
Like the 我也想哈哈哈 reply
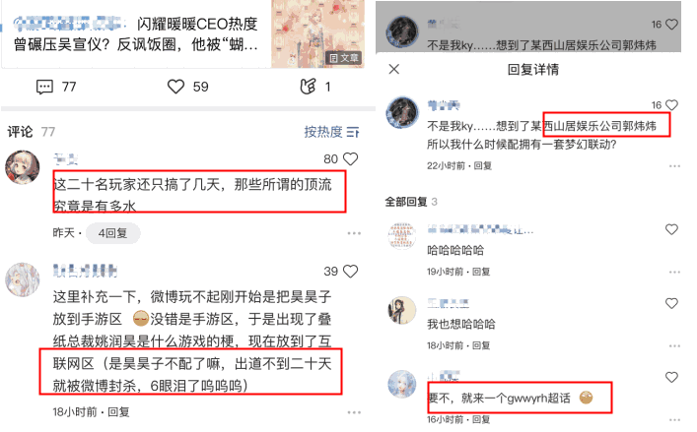coord(671,303)
